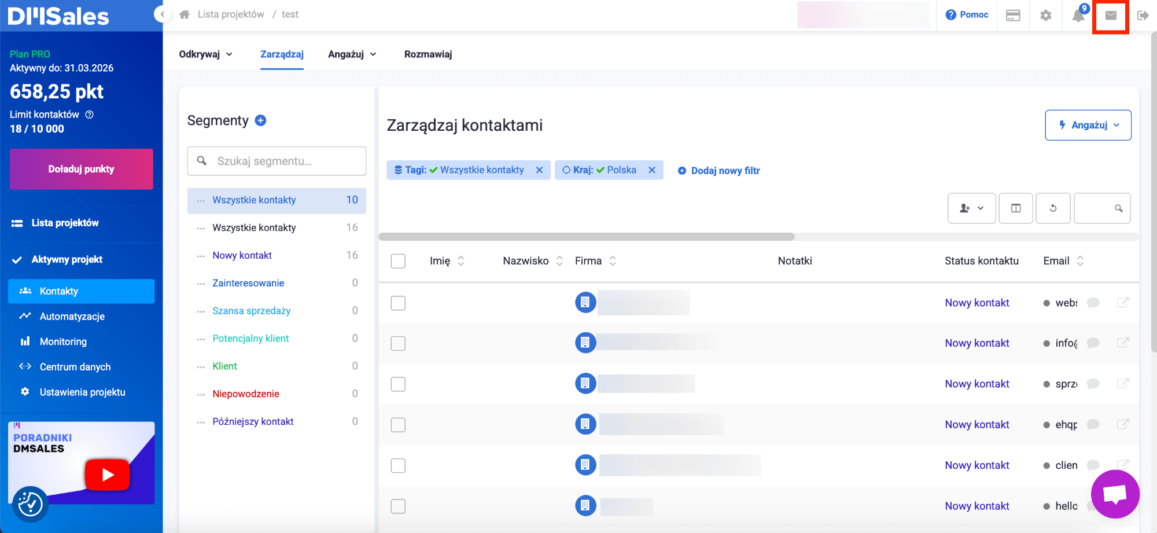Image resolution: width=1157 pixels, height=533 pixels.
Task: Toggle the select-all checkbox in the table header
Action: point(398,261)
